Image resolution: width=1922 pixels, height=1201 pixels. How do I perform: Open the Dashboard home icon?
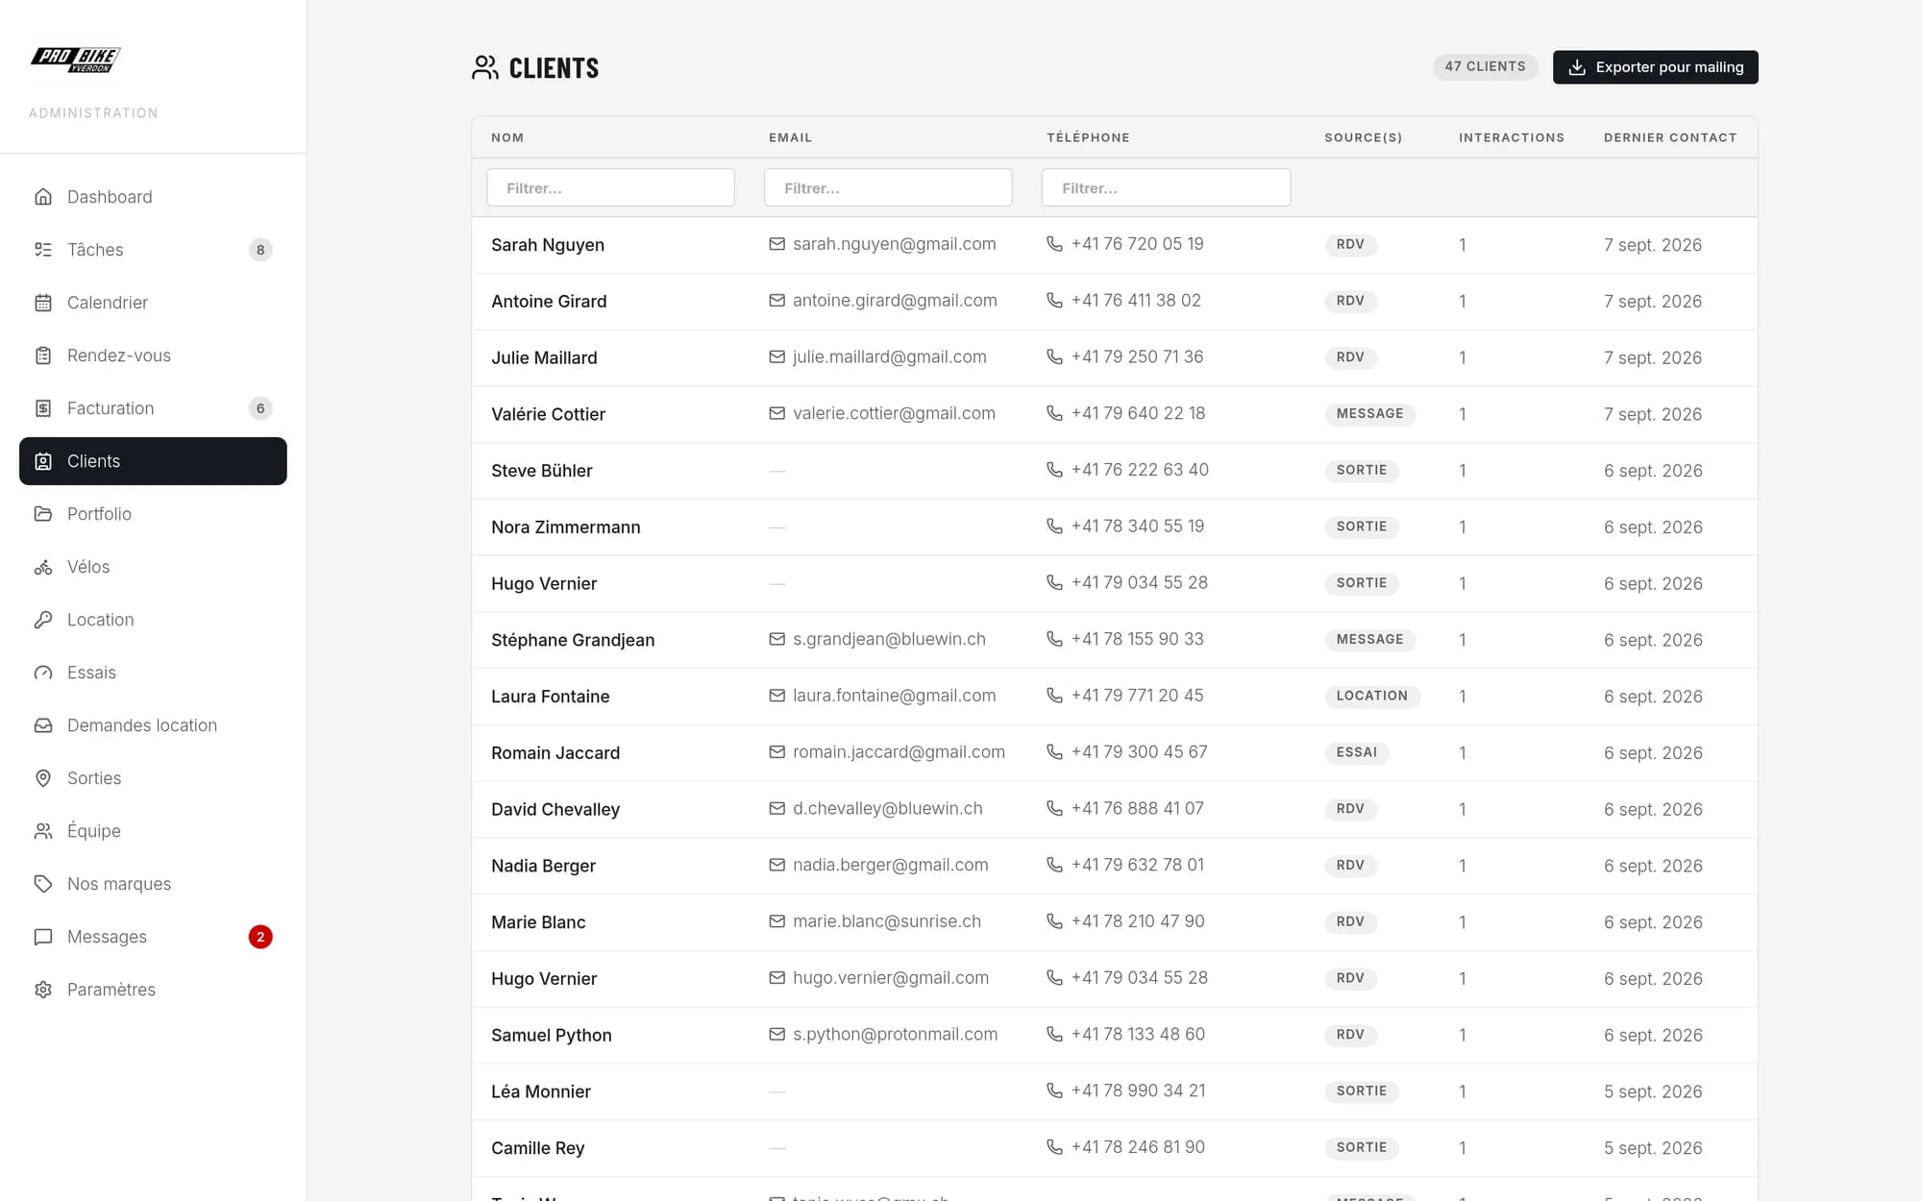point(43,197)
